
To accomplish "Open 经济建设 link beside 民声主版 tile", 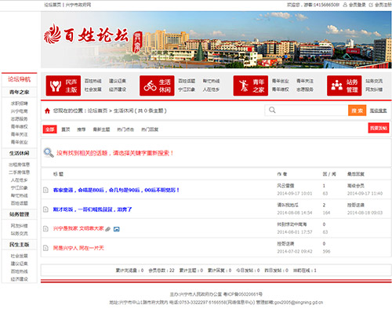I will pos(118,89).
